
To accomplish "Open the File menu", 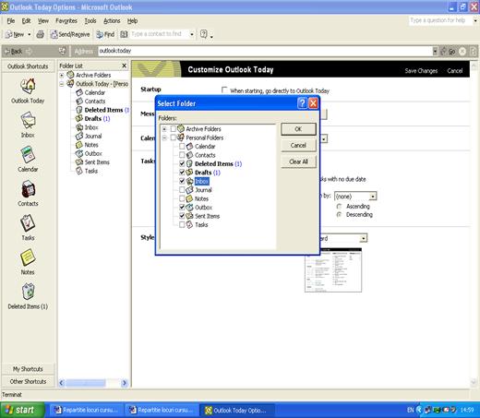I will pos(11,21).
